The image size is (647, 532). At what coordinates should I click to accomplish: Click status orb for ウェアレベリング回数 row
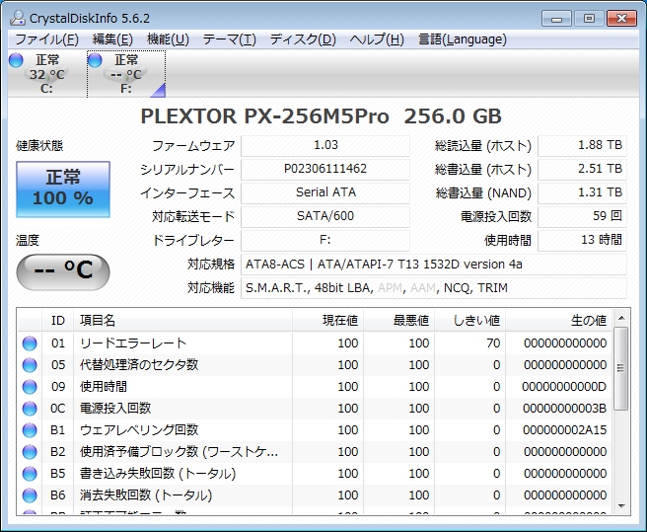click(30, 430)
